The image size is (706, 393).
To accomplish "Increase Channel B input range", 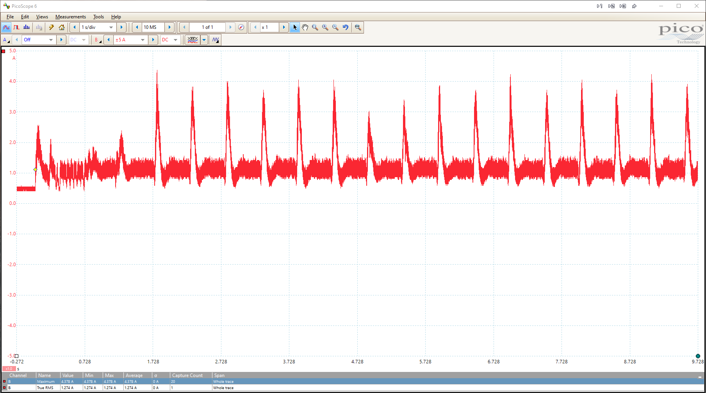I will (x=153, y=40).
